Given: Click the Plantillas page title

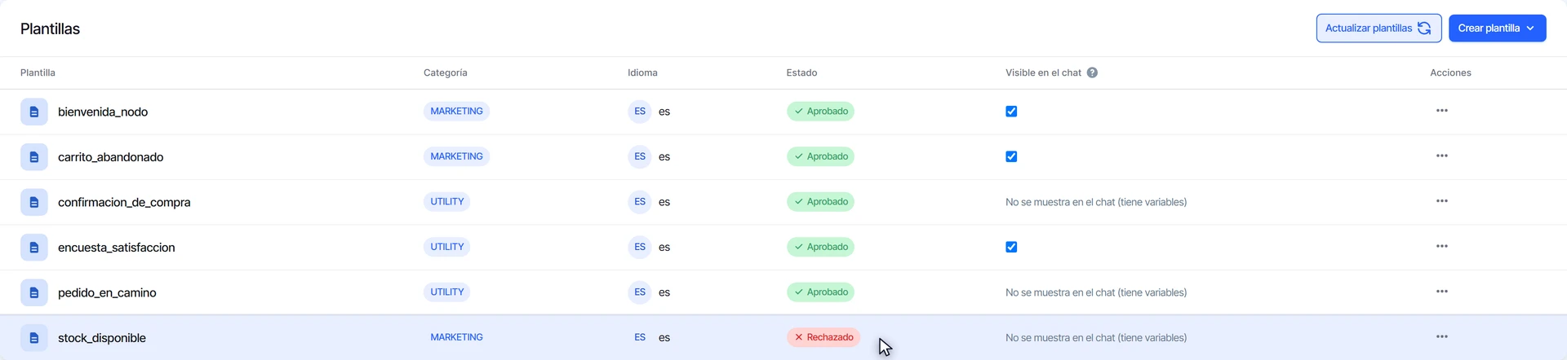Looking at the screenshot, I should 50,29.
